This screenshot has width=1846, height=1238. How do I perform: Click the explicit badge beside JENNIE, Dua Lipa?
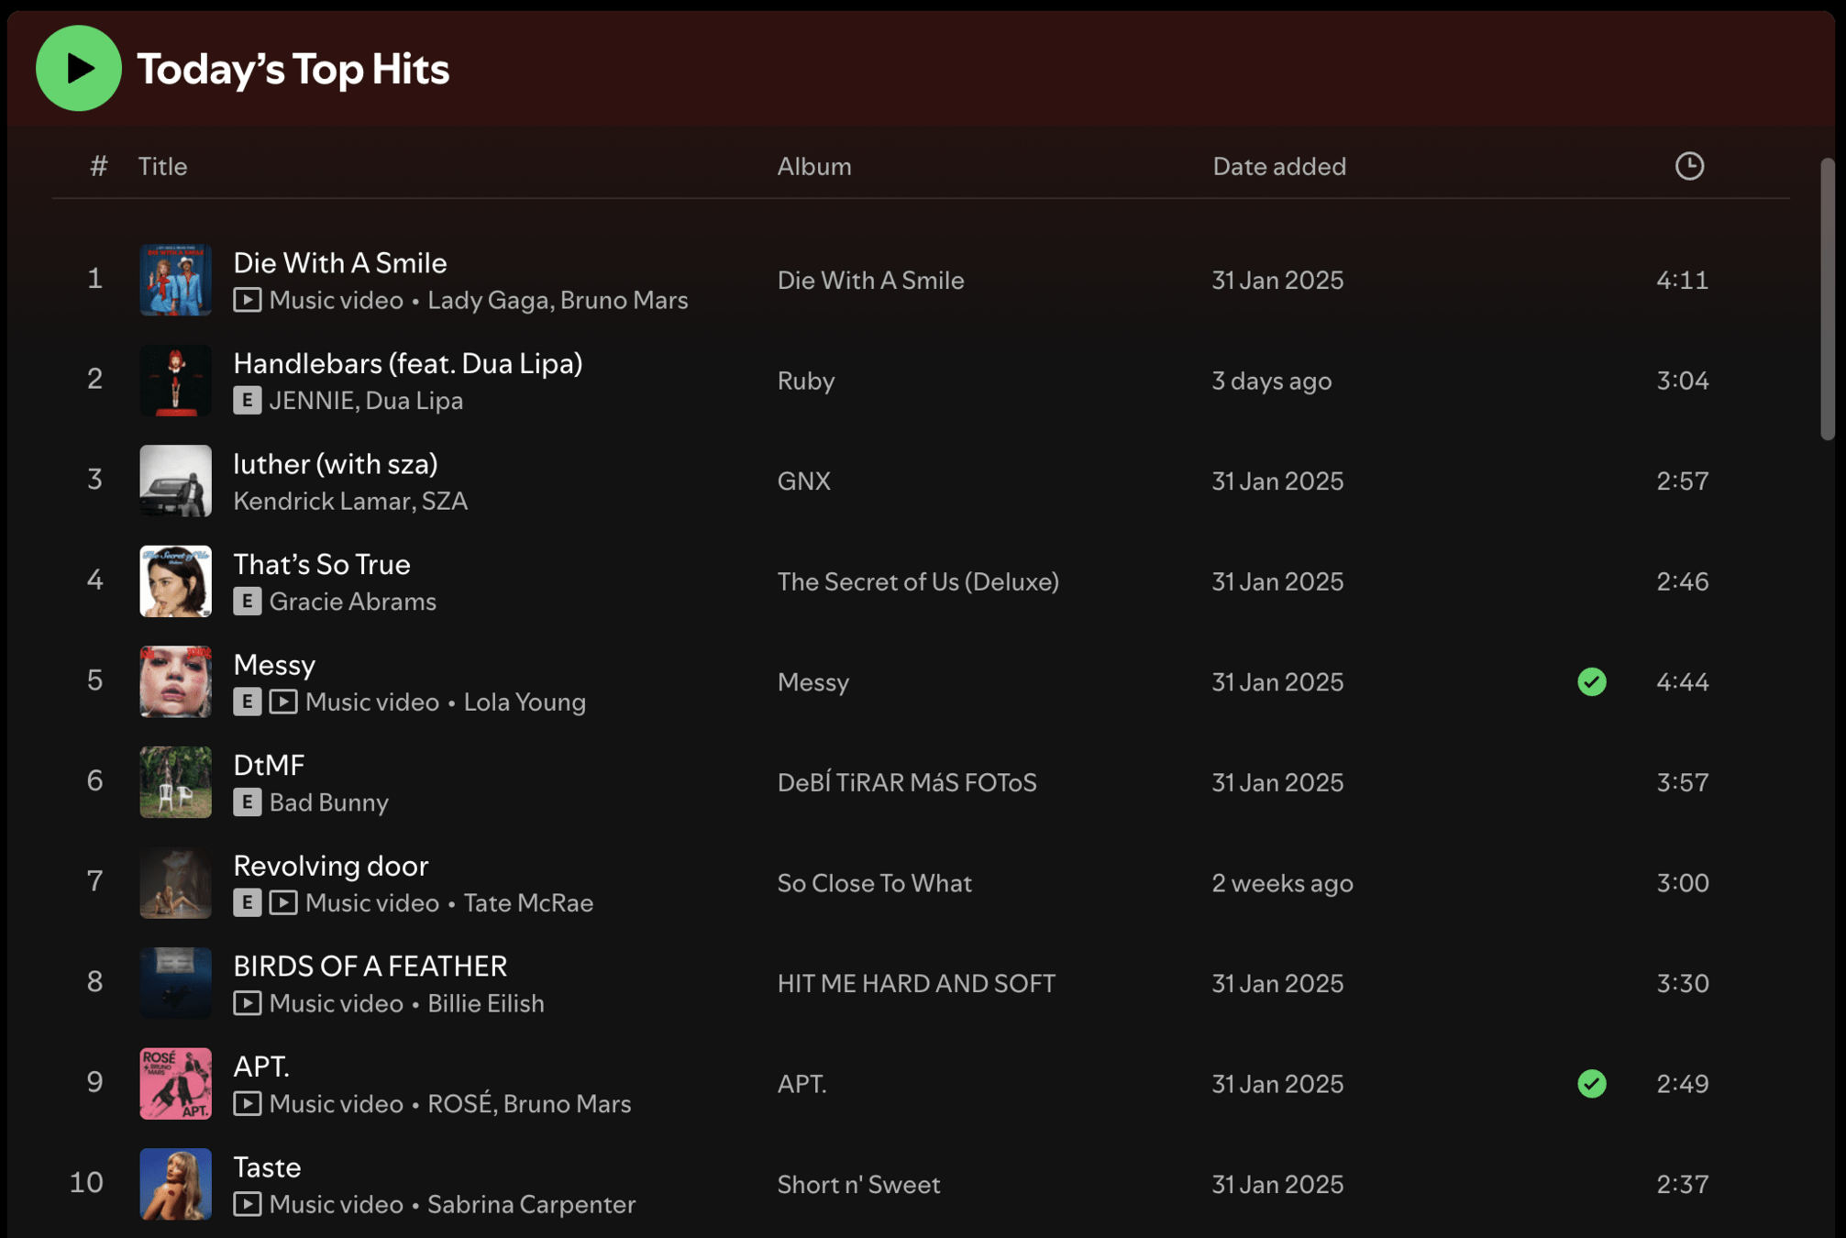coord(247,401)
